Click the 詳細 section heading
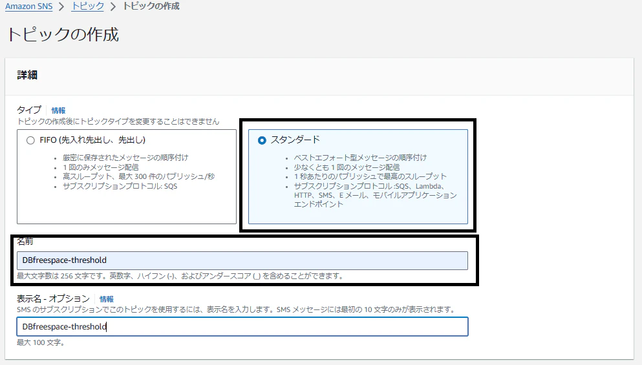This screenshot has width=642, height=365. [x=27, y=76]
